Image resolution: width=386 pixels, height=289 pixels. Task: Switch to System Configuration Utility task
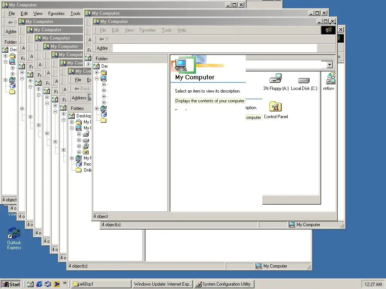tap(224, 284)
